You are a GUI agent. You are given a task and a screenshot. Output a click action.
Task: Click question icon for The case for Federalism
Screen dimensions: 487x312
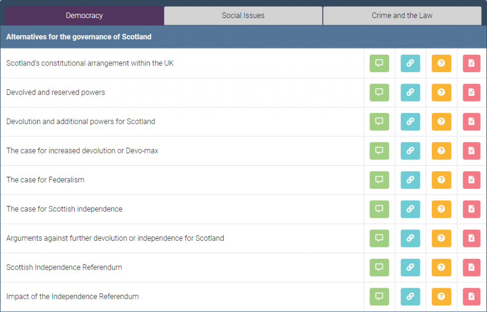441,180
